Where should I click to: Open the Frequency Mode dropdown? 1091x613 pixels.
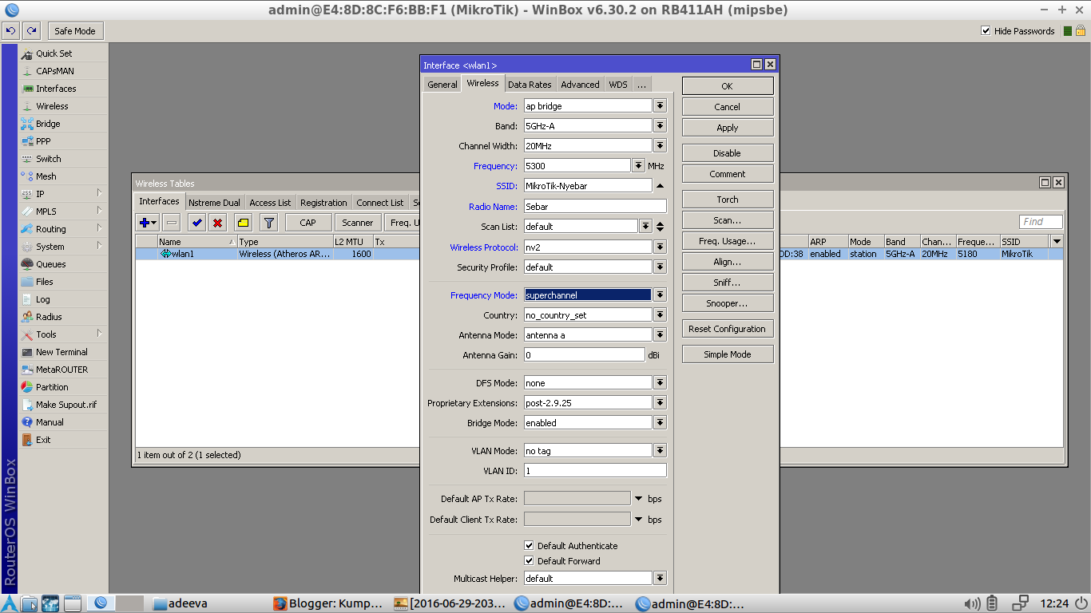[x=660, y=295]
